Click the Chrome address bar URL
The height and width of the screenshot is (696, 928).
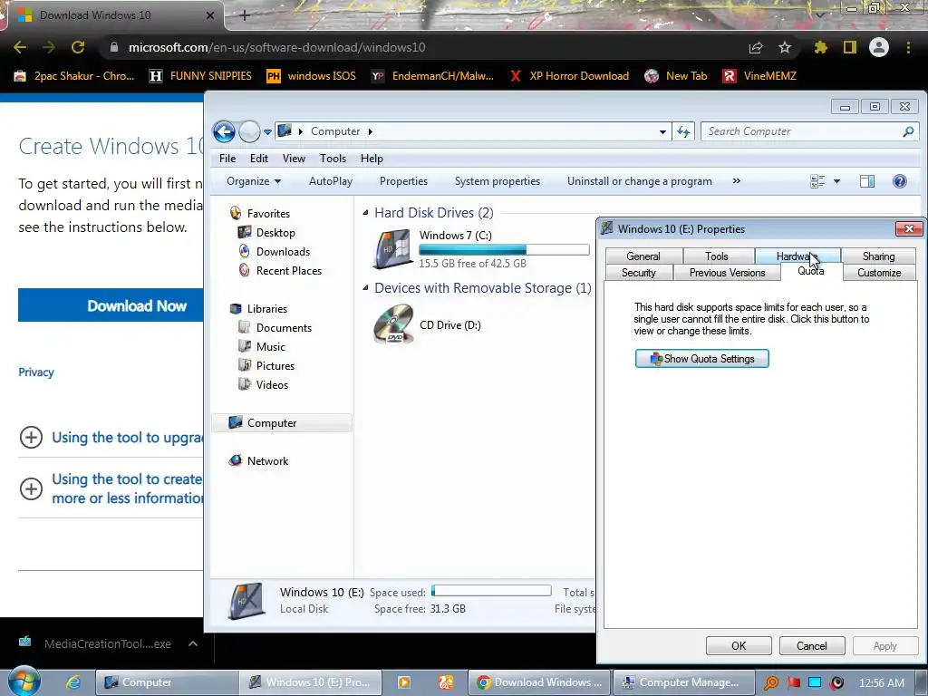[277, 47]
